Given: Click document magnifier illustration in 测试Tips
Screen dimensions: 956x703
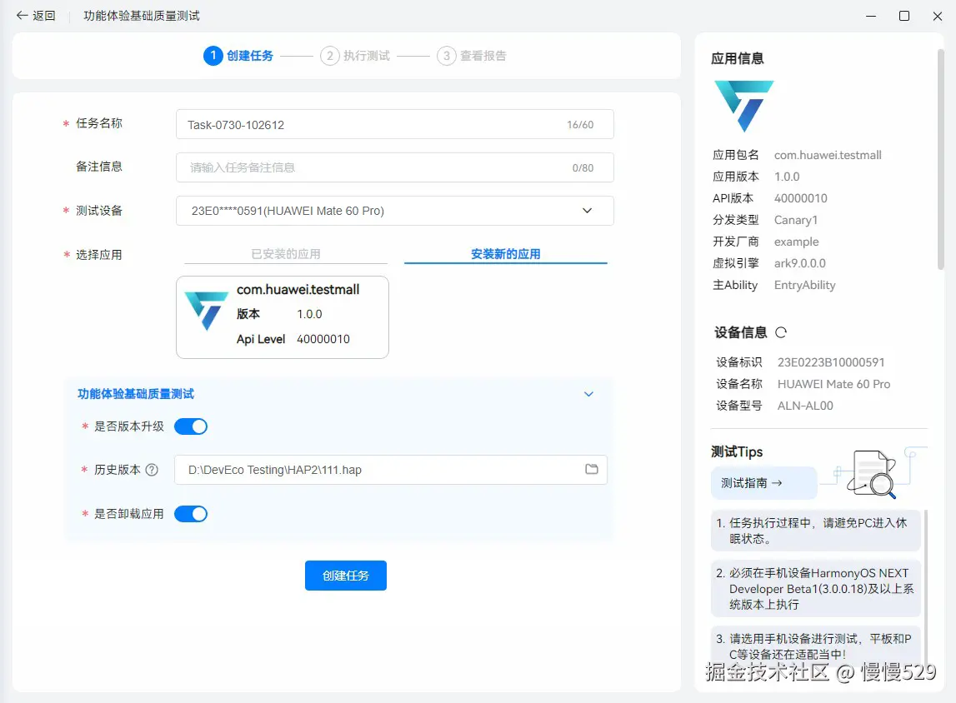Looking at the screenshot, I should tap(872, 474).
